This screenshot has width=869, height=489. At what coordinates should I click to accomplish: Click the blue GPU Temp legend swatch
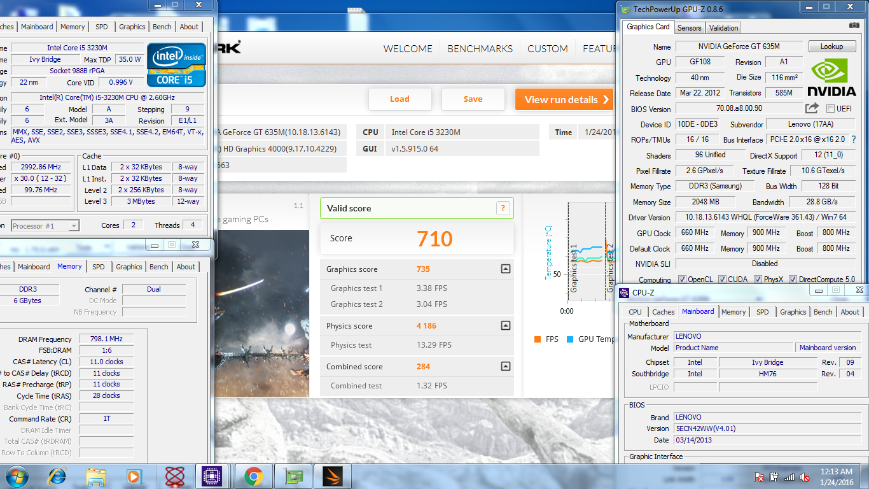[570, 339]
